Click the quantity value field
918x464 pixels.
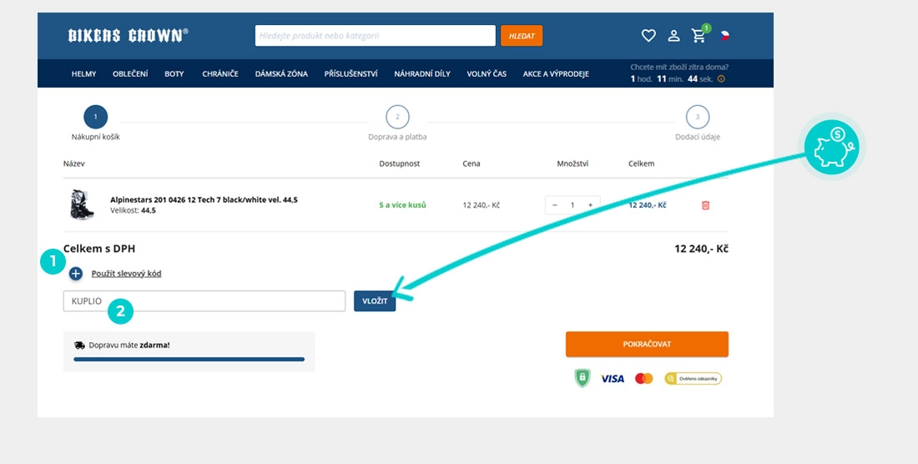(572, 204)
